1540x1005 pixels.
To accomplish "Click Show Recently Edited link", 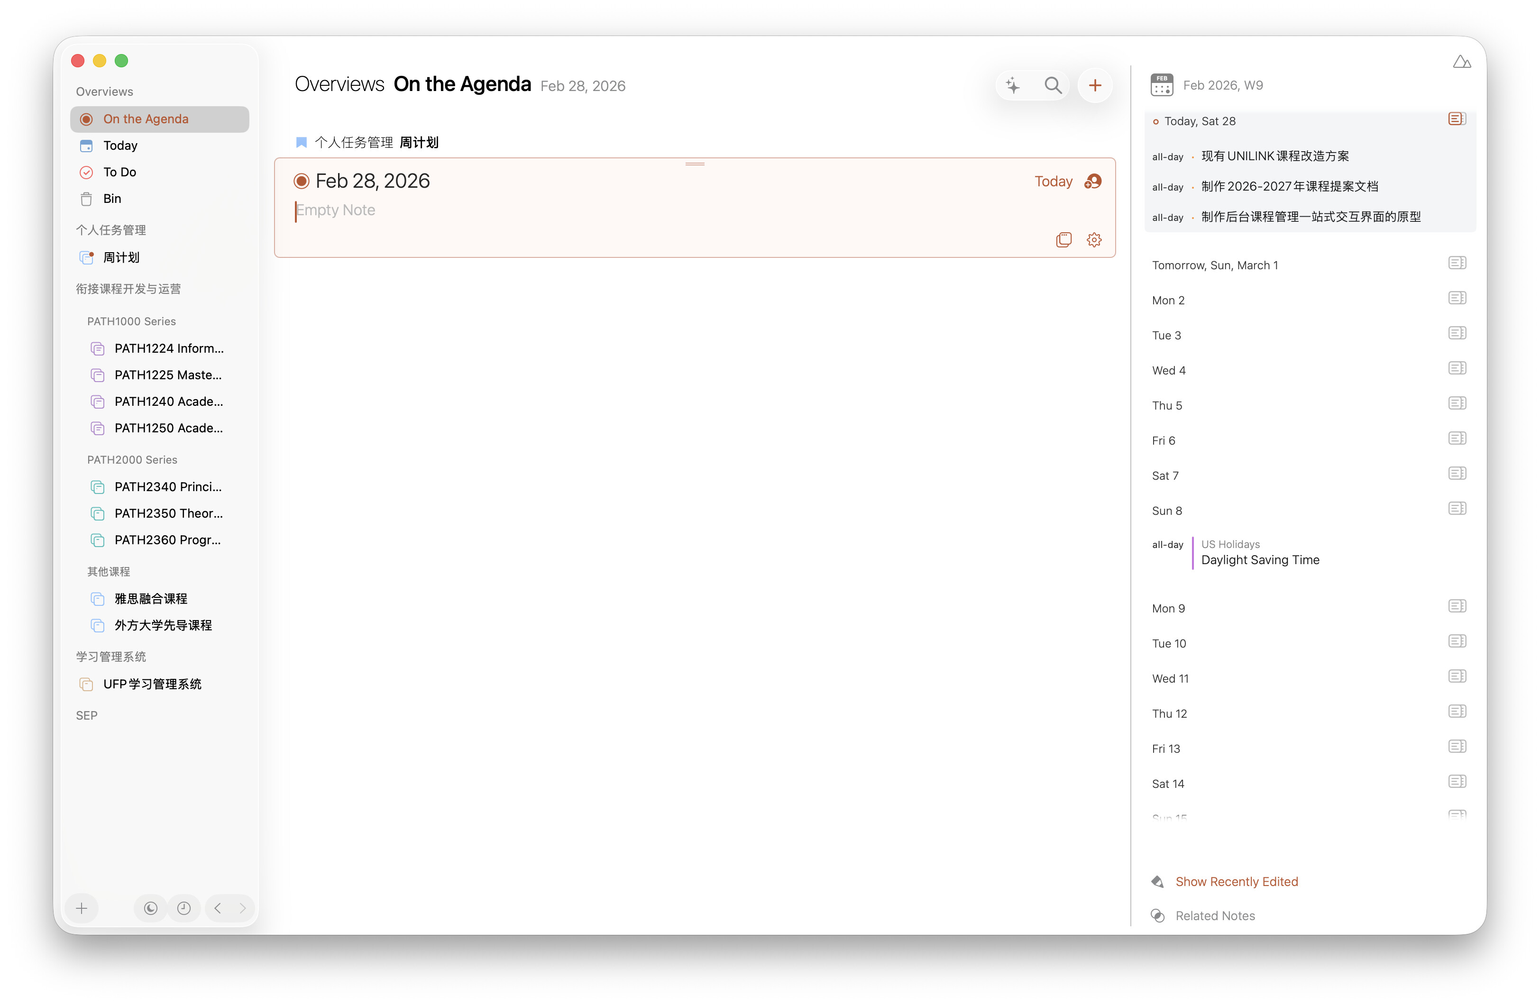I will (1236, 881).
